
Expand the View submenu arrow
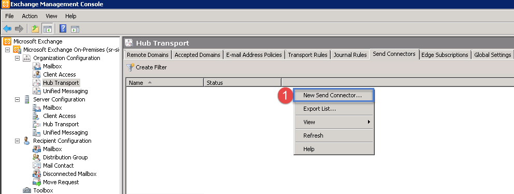[369, 122]
